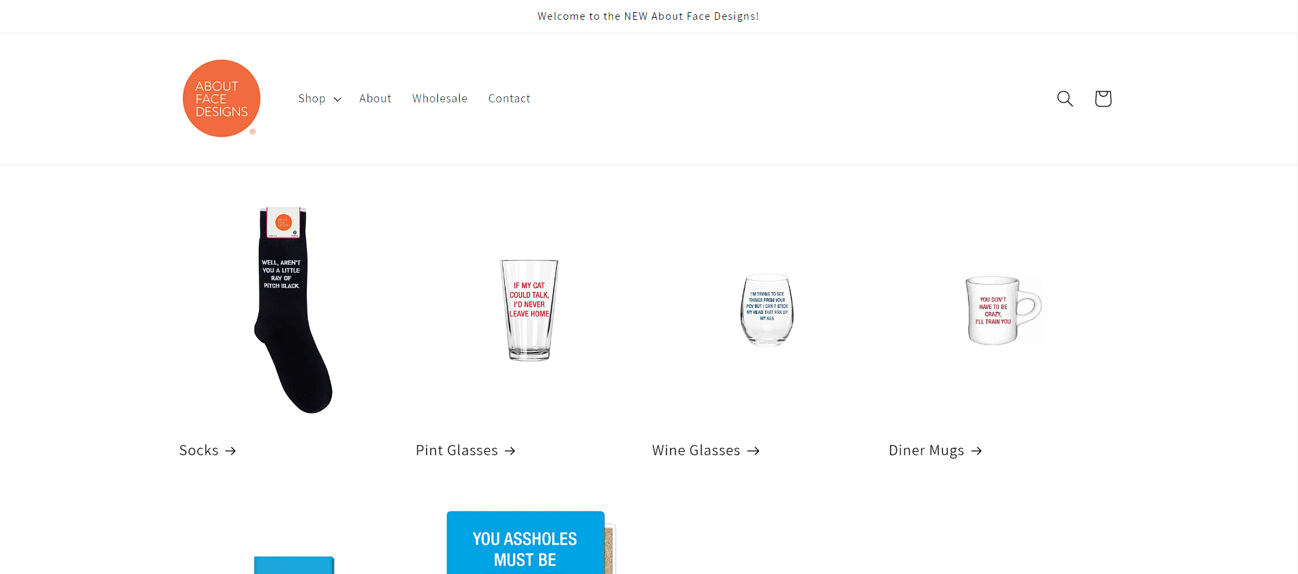Open the shopping cart icon
Image resolution: width=1298 pixels, height=574 pixels.
coord(1103,98)
